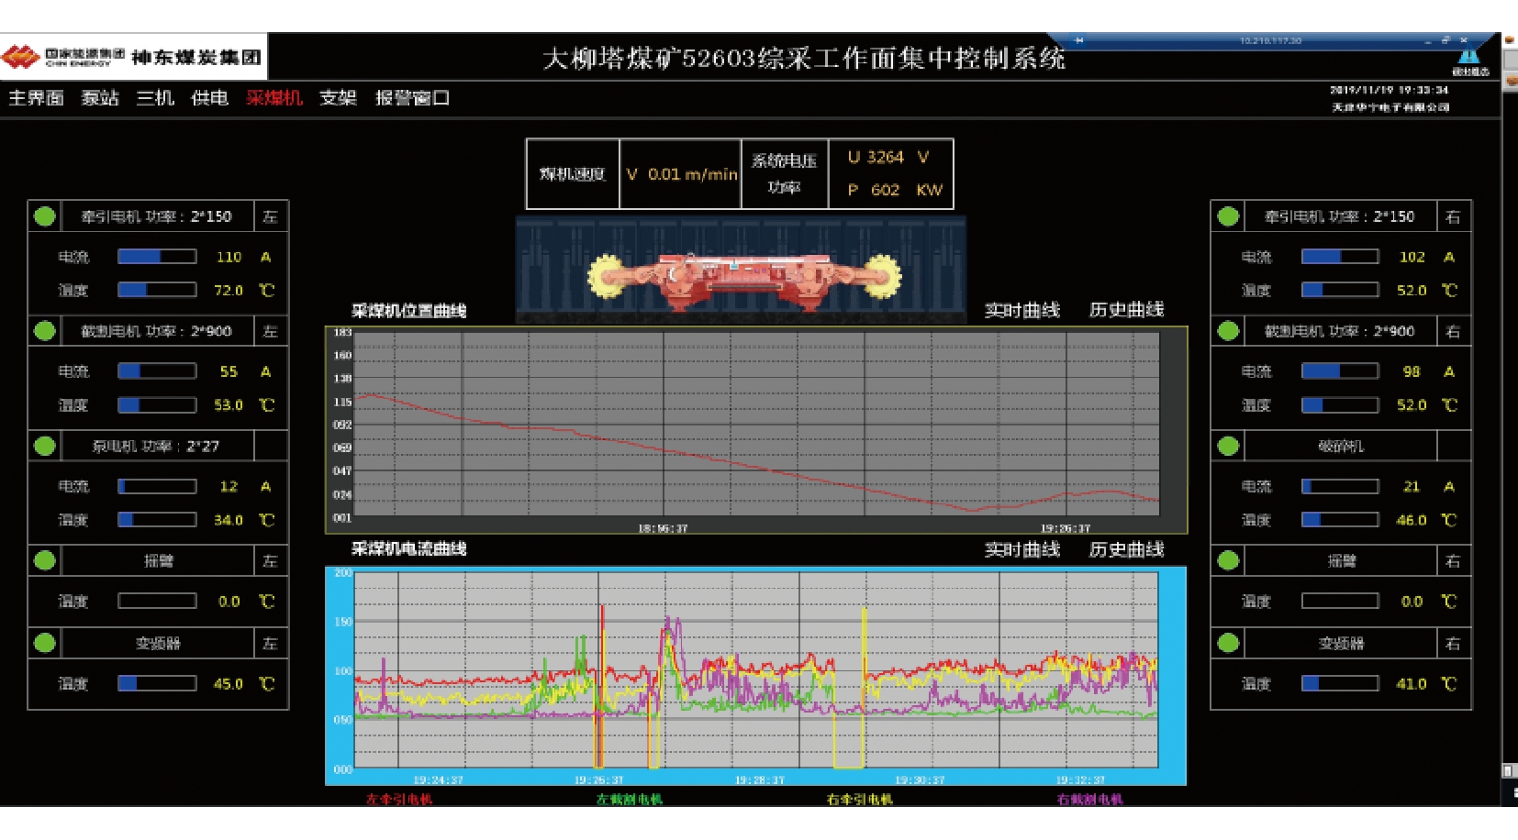Image resolution: width=1518 pixels, height=840 pixels.
Task: Show 实时曲线 for shearer position chart
Action: pyautogui.click(x=1021, y=310)
